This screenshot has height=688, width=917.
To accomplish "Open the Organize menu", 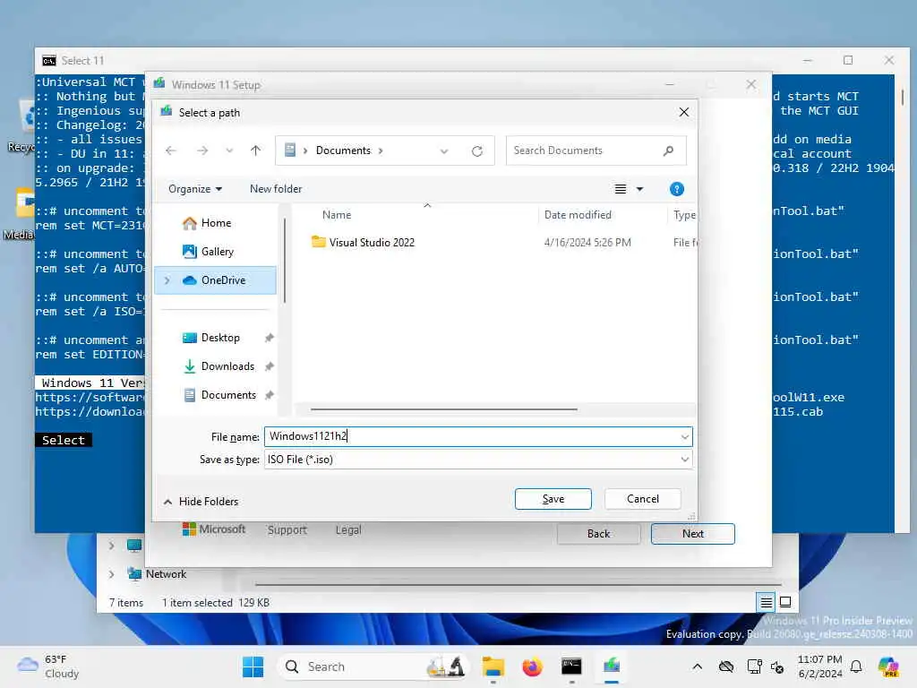I will (x=194, y=189).
